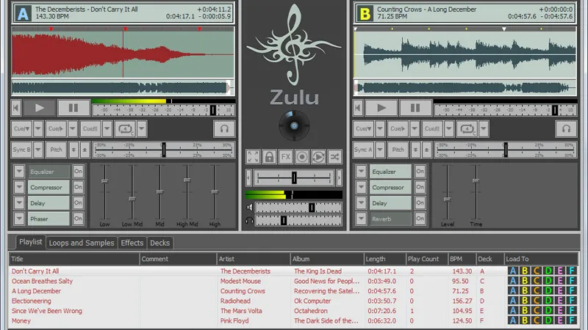The width and height of the screenshot is (588, 330).
Task: Turn on Phaser effect for deck A
Action: [78, 219]
